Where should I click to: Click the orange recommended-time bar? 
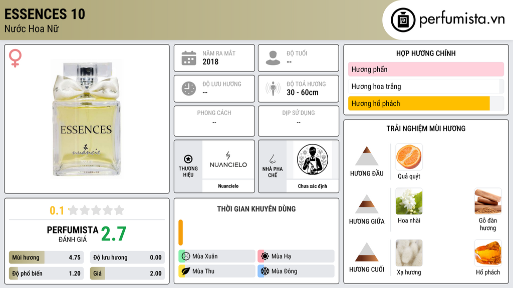[180, 232]
